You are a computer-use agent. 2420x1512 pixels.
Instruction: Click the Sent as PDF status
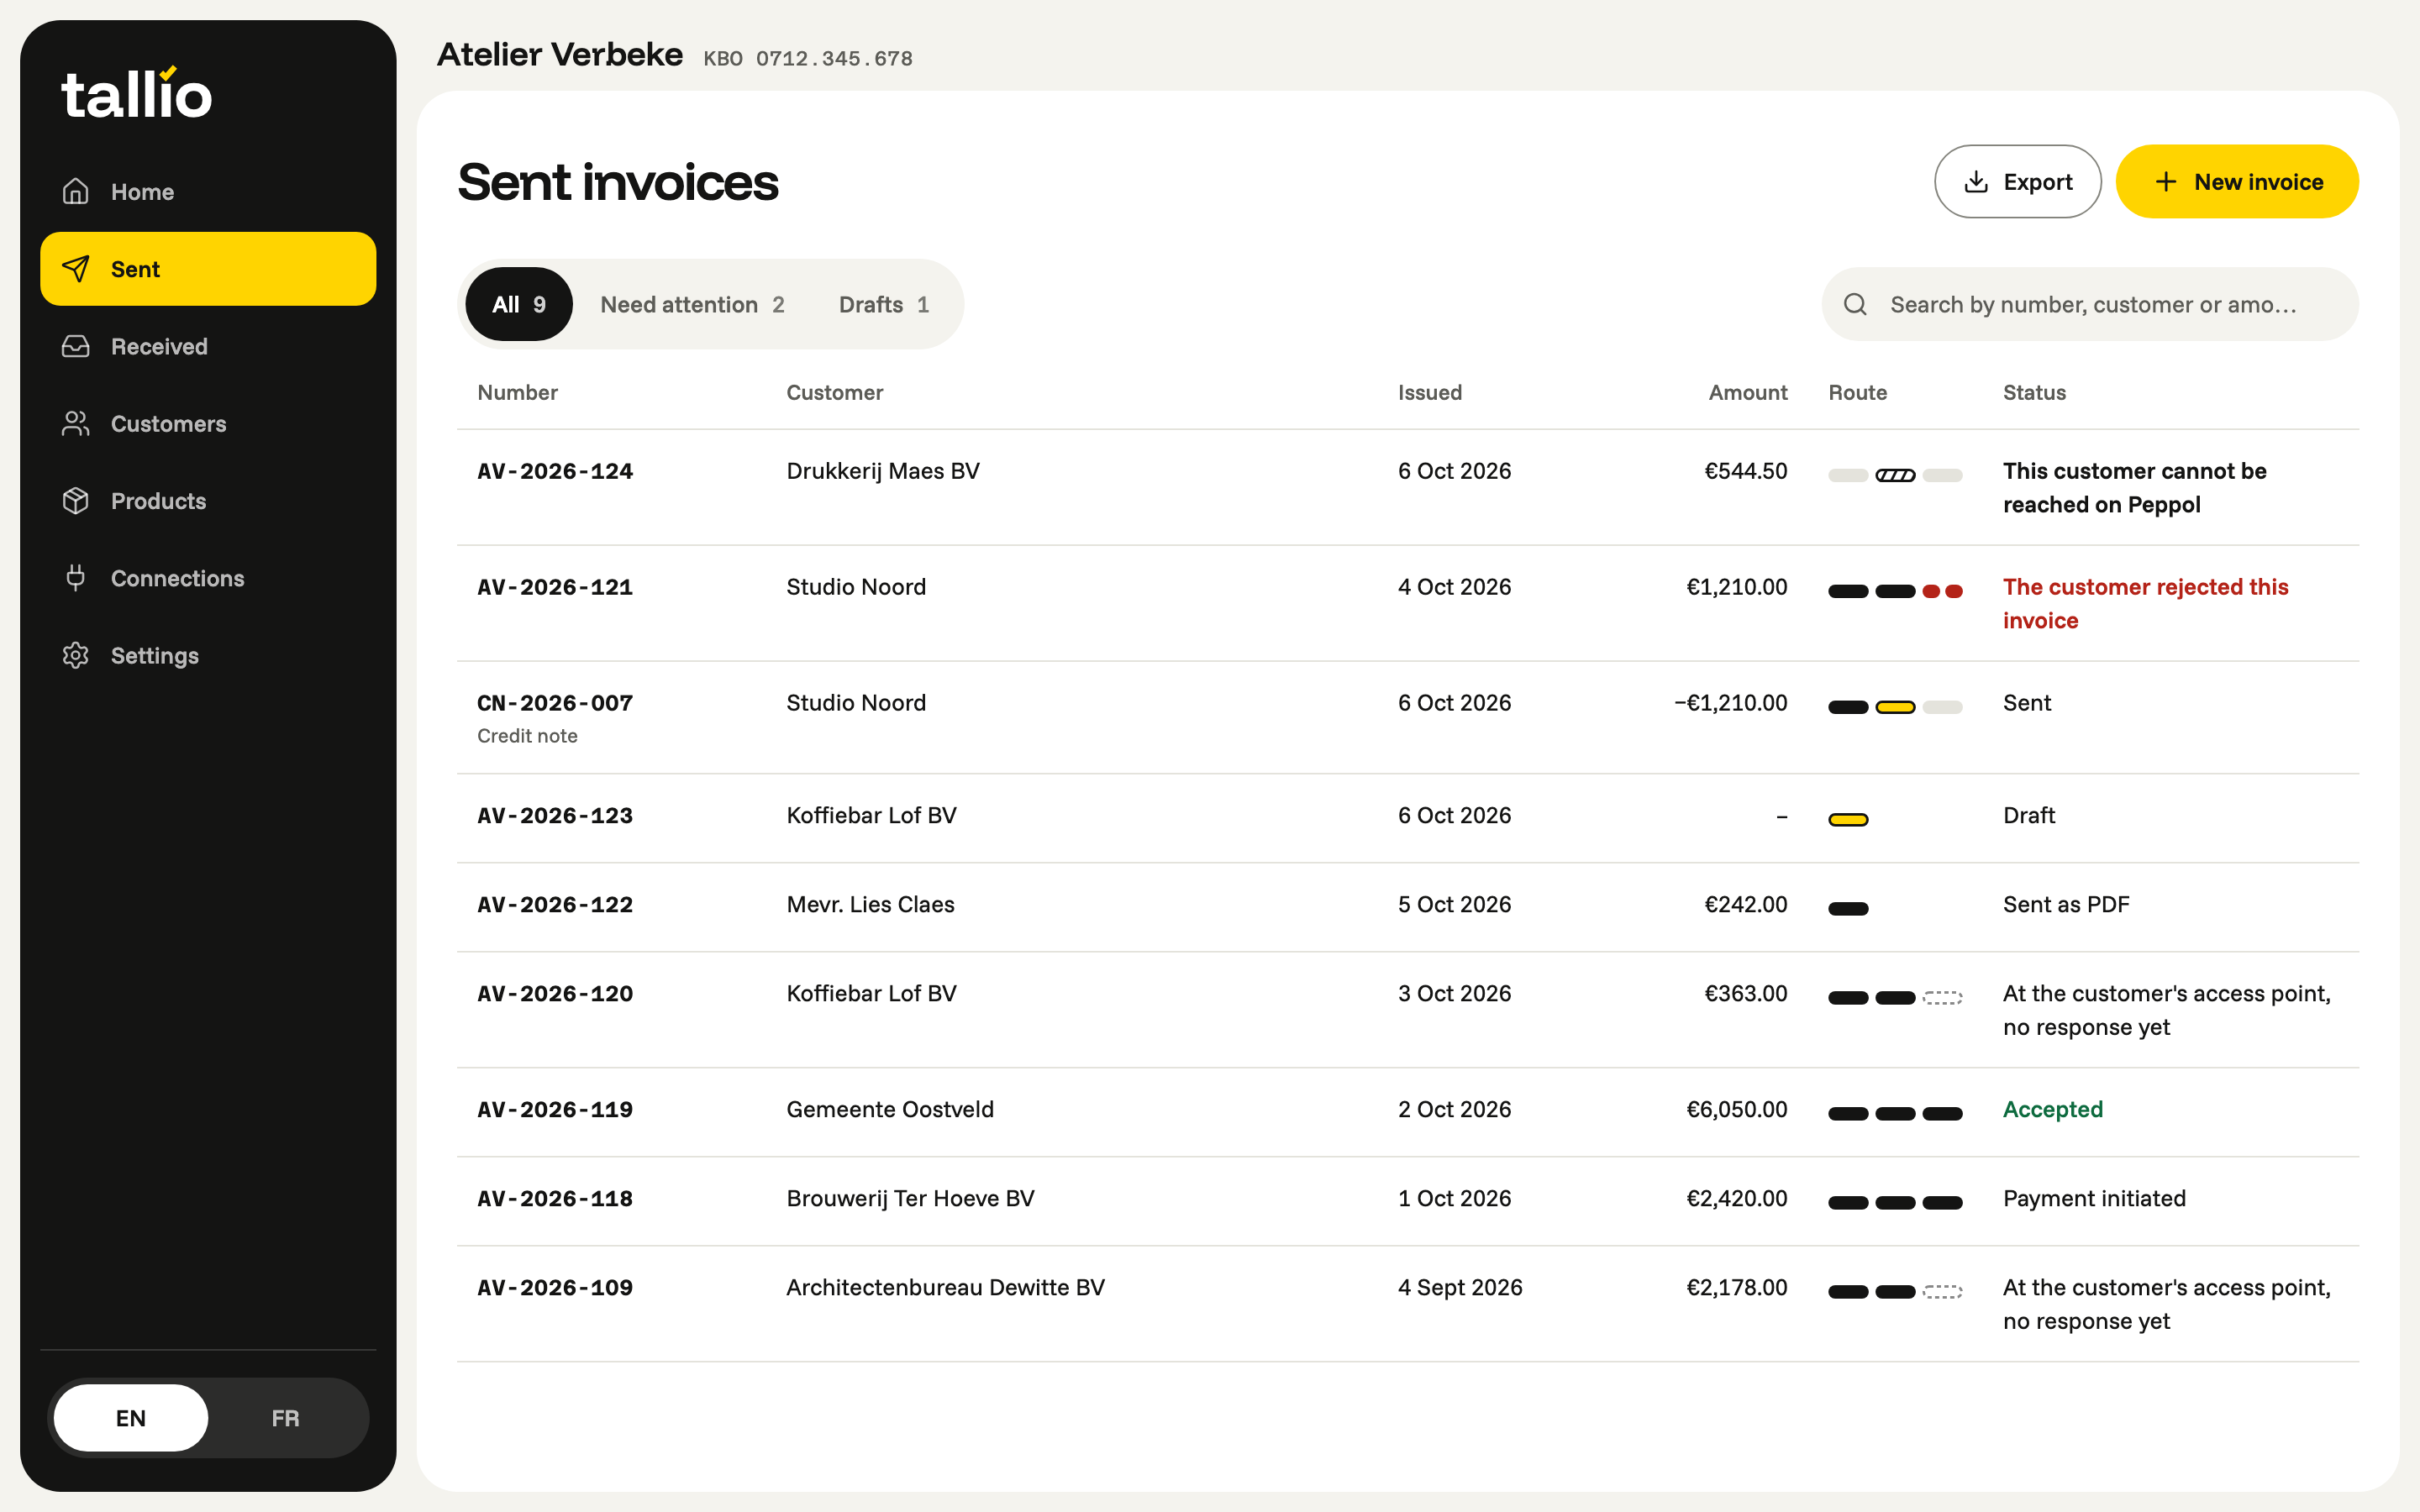click(2066, 904)
